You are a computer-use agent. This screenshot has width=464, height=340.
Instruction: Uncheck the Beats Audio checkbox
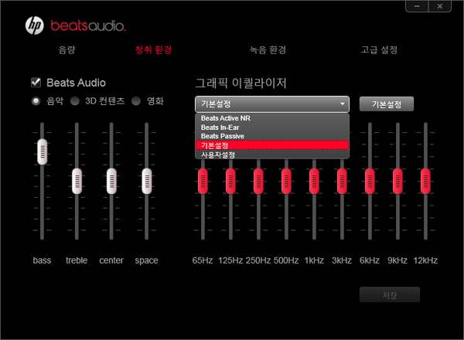click(x=36, y=83)
